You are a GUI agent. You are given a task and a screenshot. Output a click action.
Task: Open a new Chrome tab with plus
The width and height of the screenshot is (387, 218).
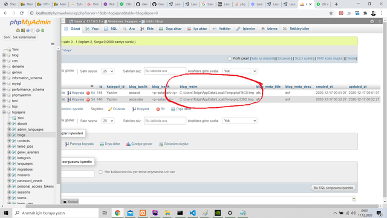click(x=336, y=4)
